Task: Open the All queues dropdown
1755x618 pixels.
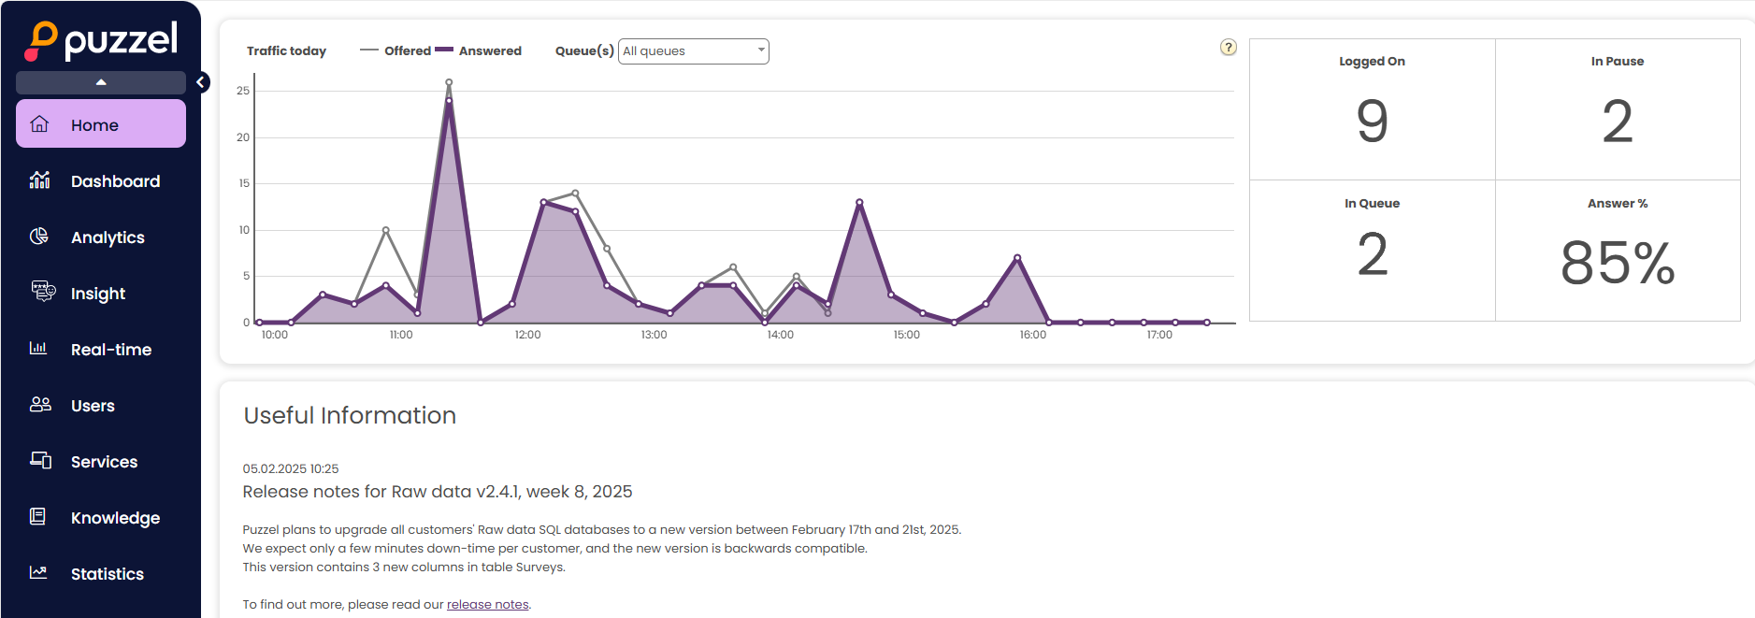Action: 693,51
